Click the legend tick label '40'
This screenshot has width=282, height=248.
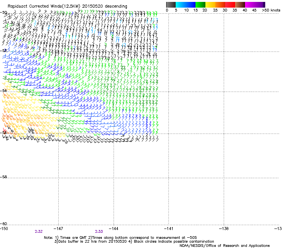(x=245, y=10)
